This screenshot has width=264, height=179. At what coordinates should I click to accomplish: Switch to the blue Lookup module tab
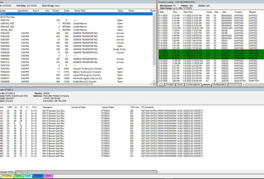38,176
